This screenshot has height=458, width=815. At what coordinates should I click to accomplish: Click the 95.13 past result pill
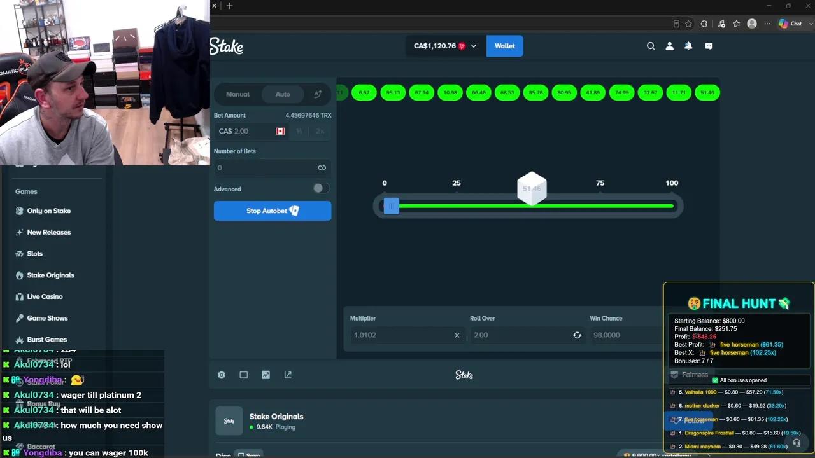point(393,93)
